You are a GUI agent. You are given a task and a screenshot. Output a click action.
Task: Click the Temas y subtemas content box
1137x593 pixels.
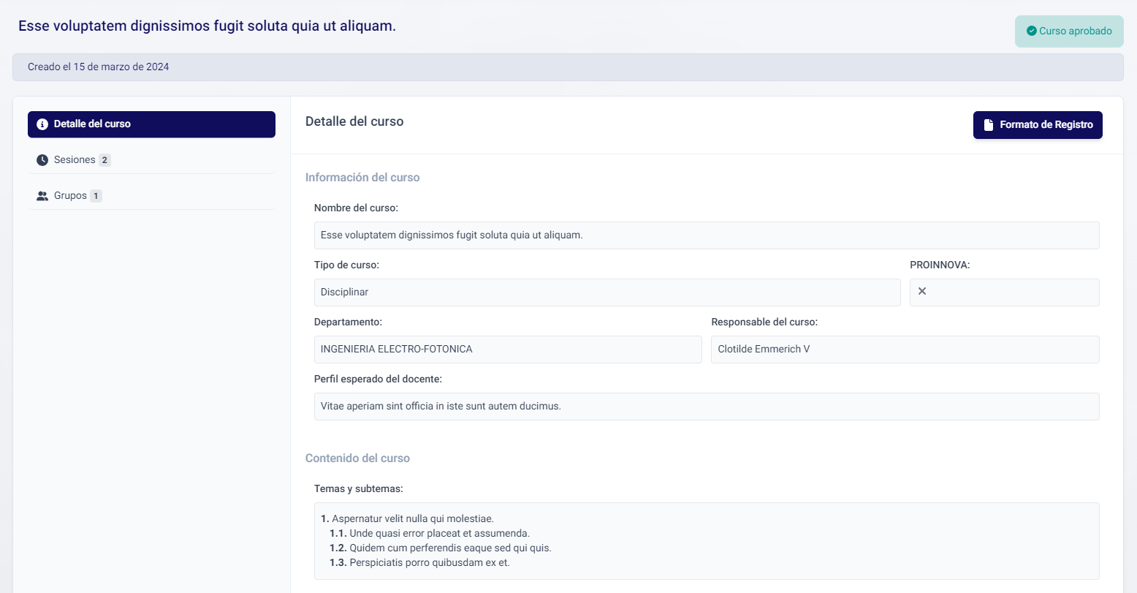706,541
